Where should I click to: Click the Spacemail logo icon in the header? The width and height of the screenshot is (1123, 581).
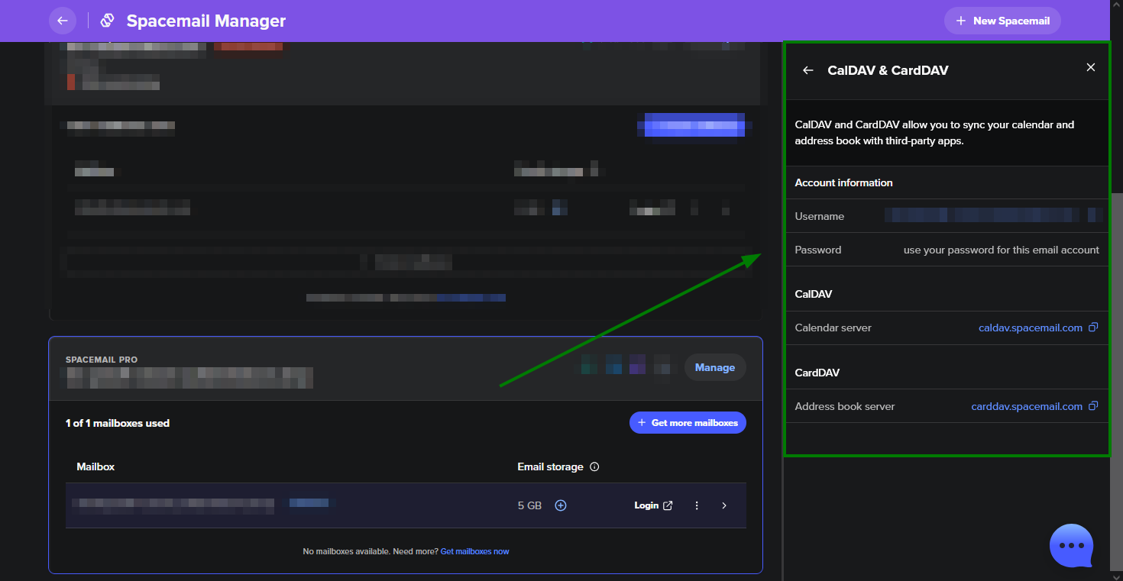[108, 21]
